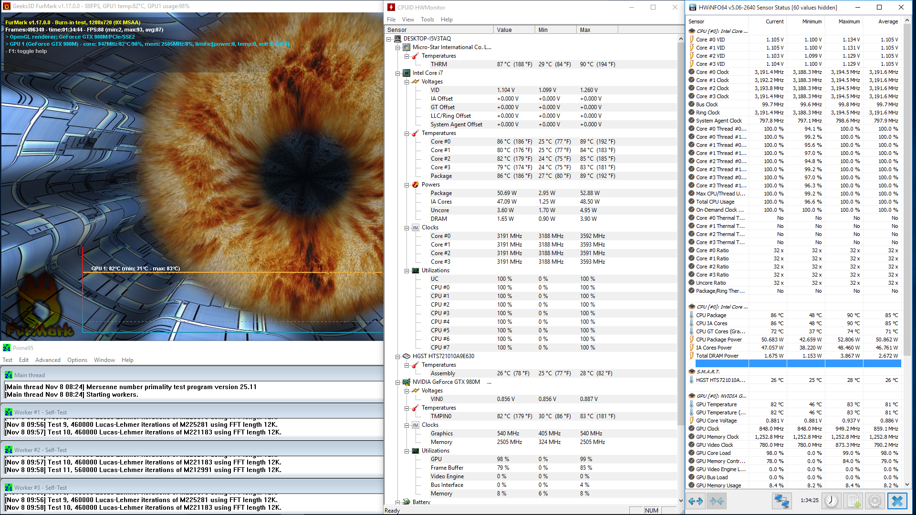
Task: Click Prime95 app icon in title bar
Action: tap(7, 348)
